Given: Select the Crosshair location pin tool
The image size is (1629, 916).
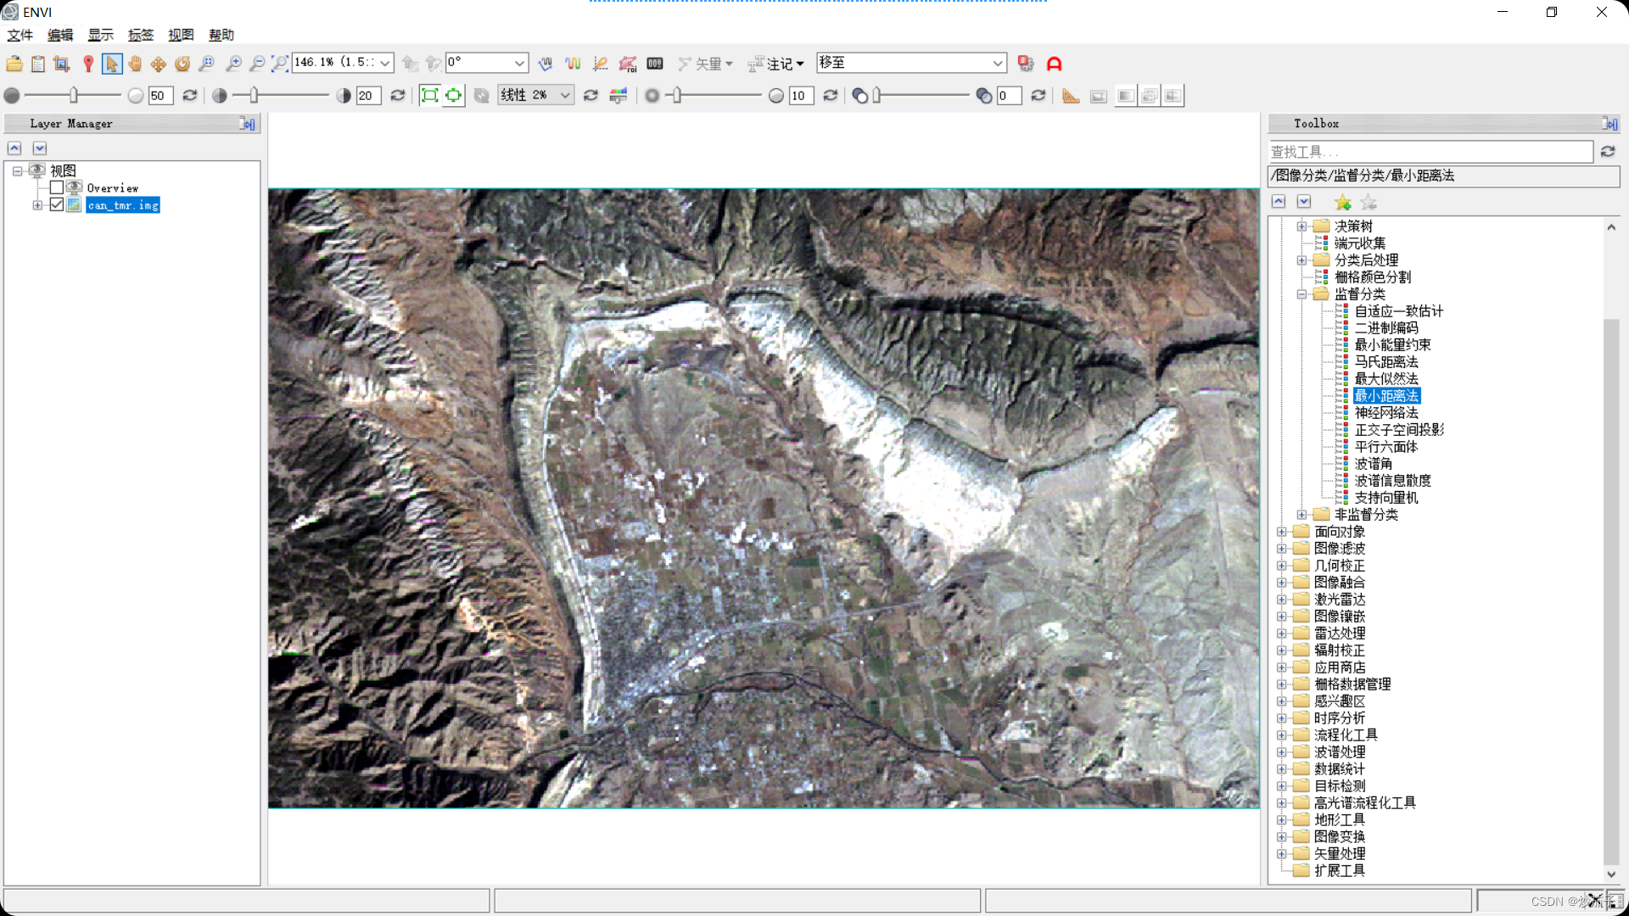Looking at the screenshot, I should 88,64.
